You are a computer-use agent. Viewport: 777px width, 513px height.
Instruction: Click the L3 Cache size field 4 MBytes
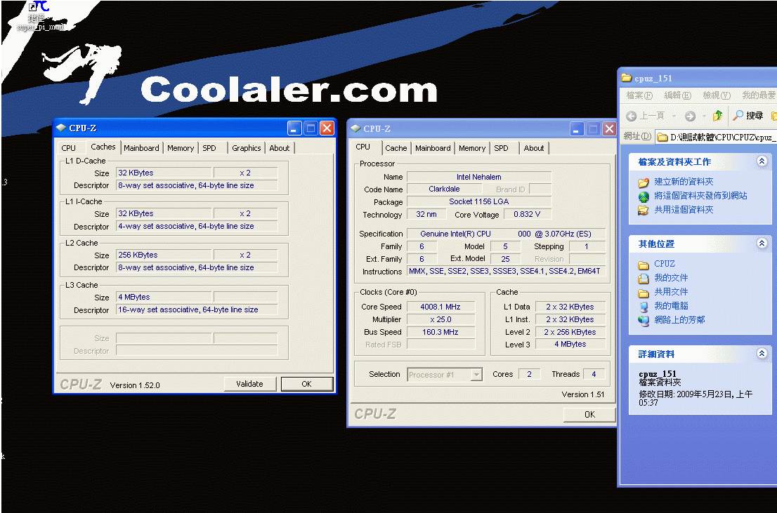click(x=164, y=297)
